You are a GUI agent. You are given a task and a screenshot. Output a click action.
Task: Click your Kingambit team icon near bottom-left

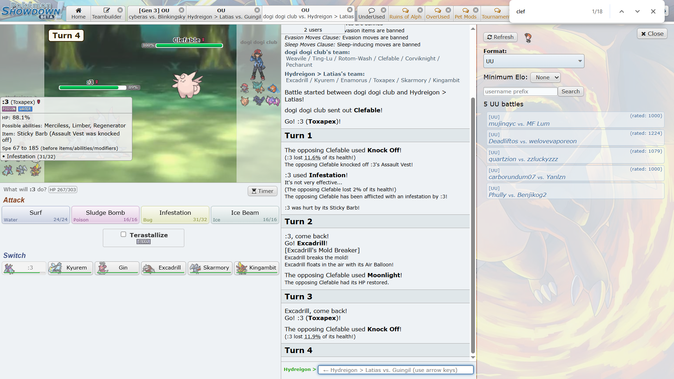click(x=35, y=170)
